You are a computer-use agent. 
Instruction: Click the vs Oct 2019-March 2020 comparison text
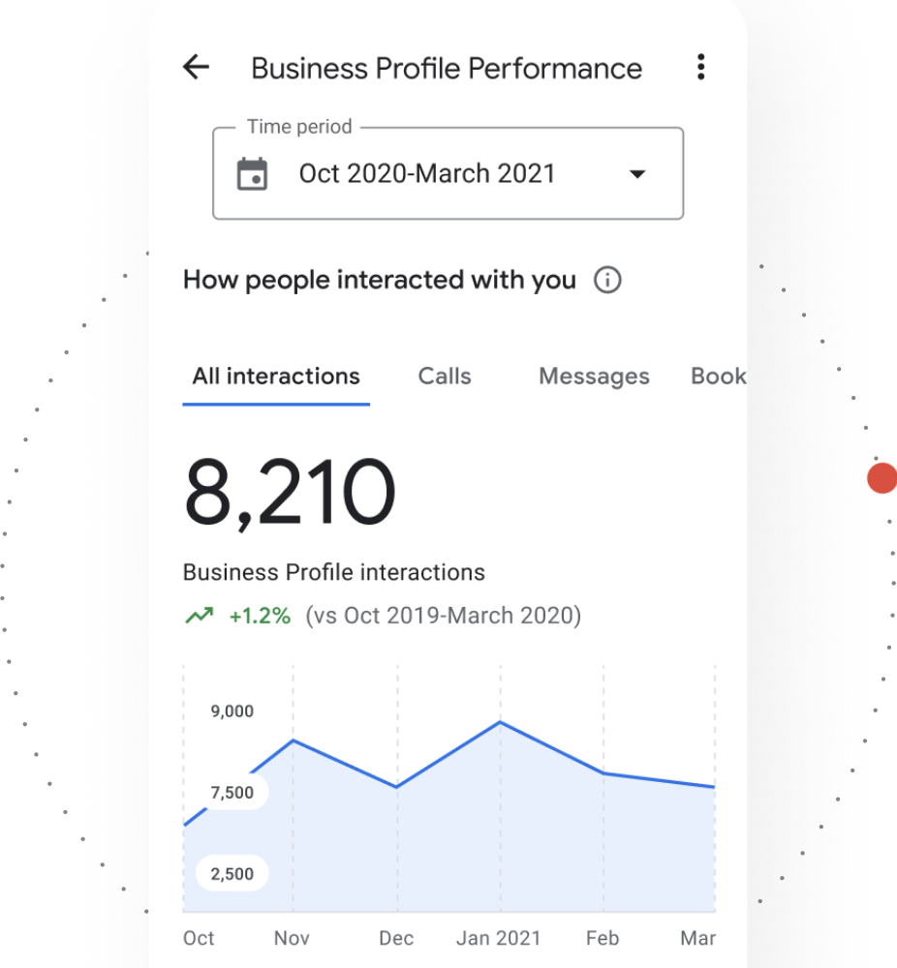[x=444, y=616]
